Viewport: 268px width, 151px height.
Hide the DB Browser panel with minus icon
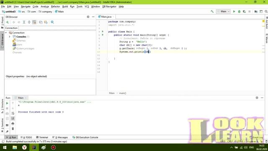pos(93,17)
